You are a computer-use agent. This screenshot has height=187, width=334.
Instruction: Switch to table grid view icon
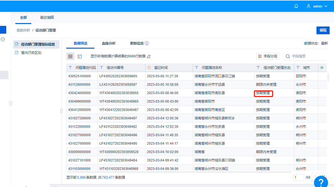[70, 56]
